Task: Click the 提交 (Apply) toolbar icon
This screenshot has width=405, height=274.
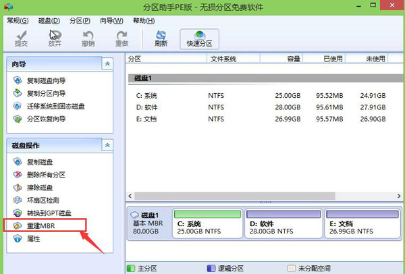Action: pos(21,38)
